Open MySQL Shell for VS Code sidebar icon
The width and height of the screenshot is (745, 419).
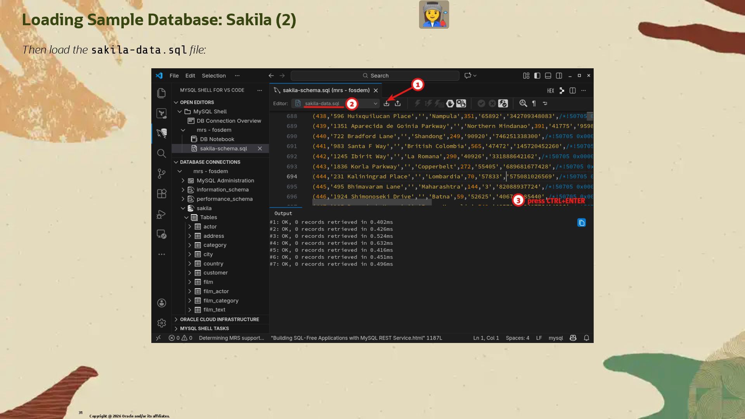pos(161,133)
